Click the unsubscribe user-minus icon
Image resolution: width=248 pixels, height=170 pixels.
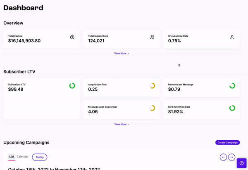click(x=232, y=37)
